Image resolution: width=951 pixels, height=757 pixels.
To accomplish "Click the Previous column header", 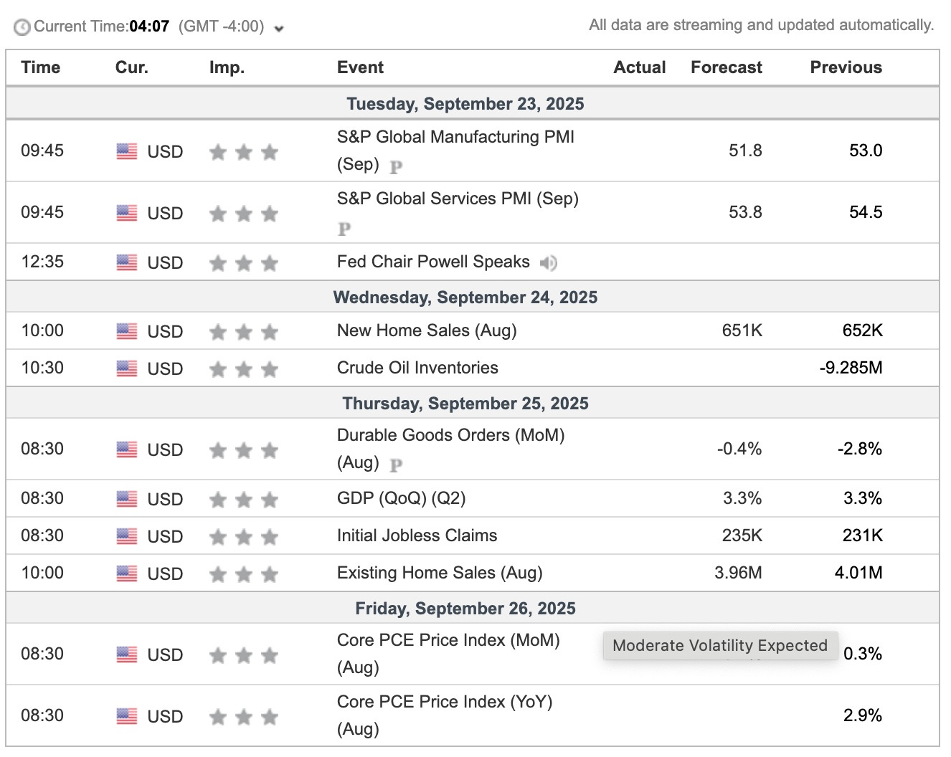I will [846, 67].
